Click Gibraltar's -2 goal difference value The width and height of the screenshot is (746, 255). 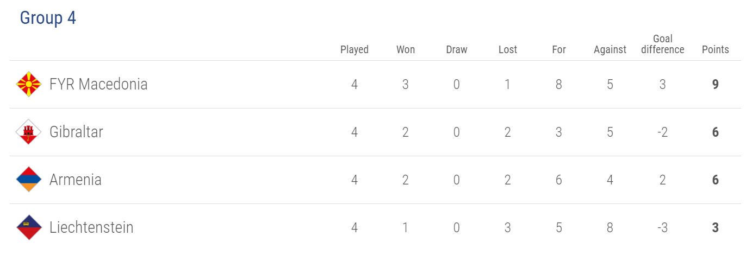click(663, 132)
